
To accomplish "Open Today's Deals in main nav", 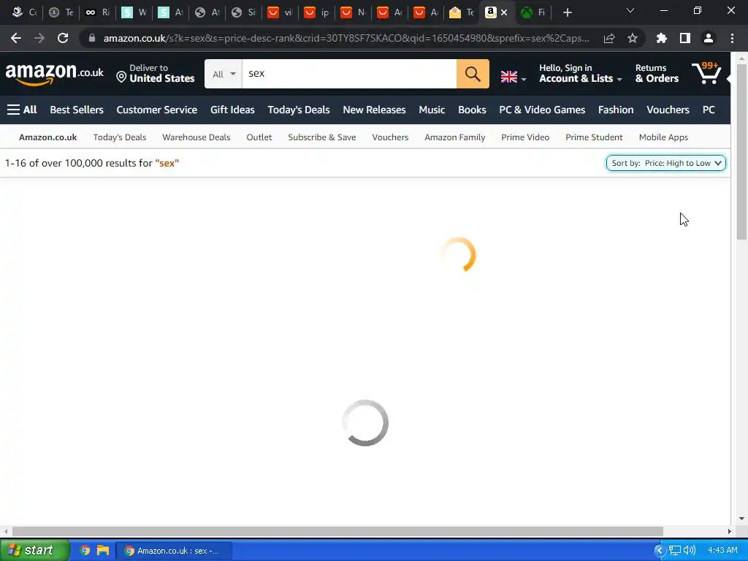I will point(299,110).
